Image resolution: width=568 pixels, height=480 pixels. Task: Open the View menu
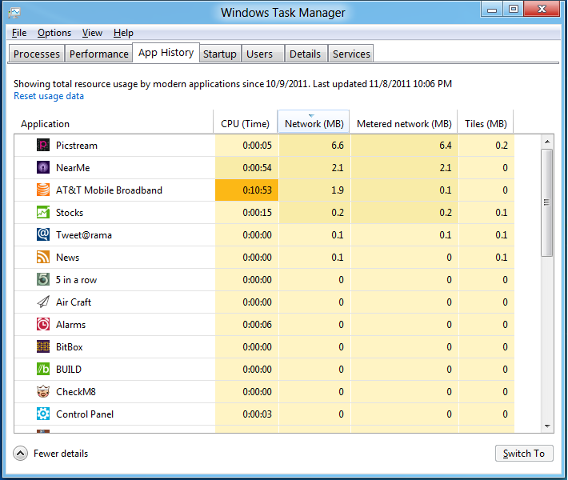92,33
